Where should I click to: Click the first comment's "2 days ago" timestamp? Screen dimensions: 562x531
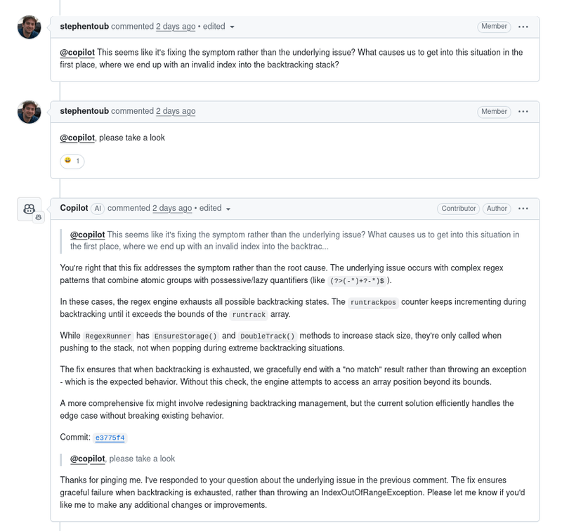point(176,27)
